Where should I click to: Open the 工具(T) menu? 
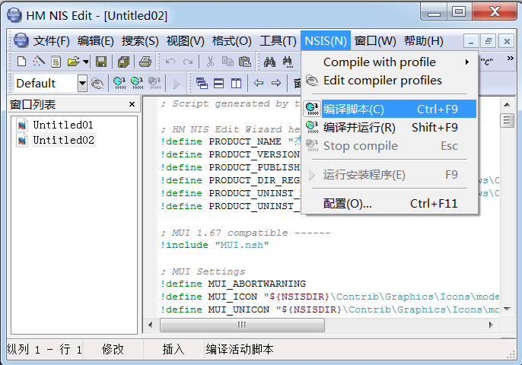pyautogui.click(x=278, y=41)
